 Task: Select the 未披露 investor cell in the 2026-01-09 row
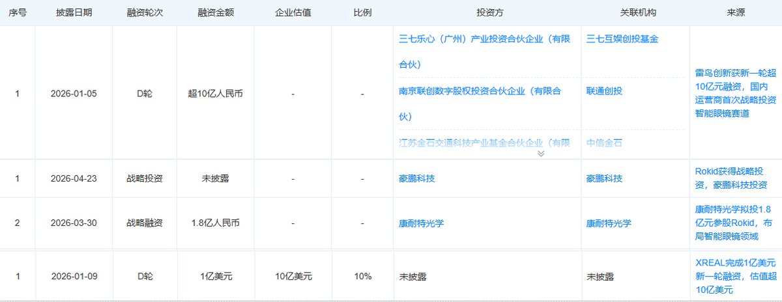tap(412, 276)
